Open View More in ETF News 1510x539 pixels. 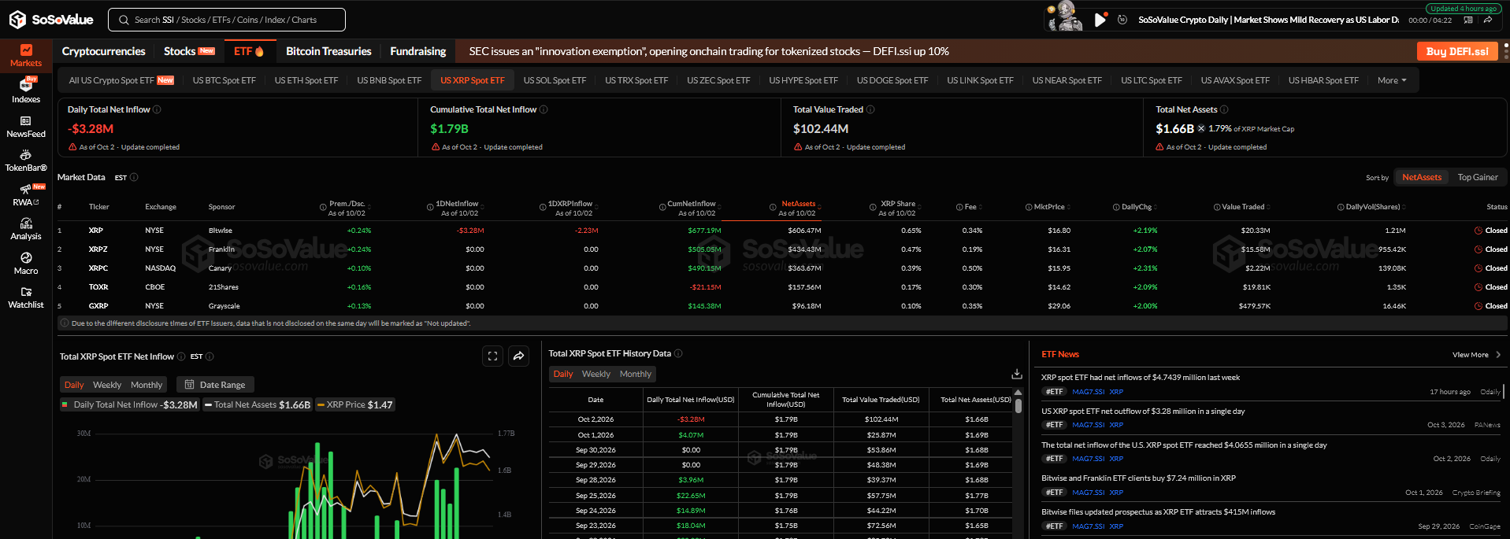pos(1476,355)
